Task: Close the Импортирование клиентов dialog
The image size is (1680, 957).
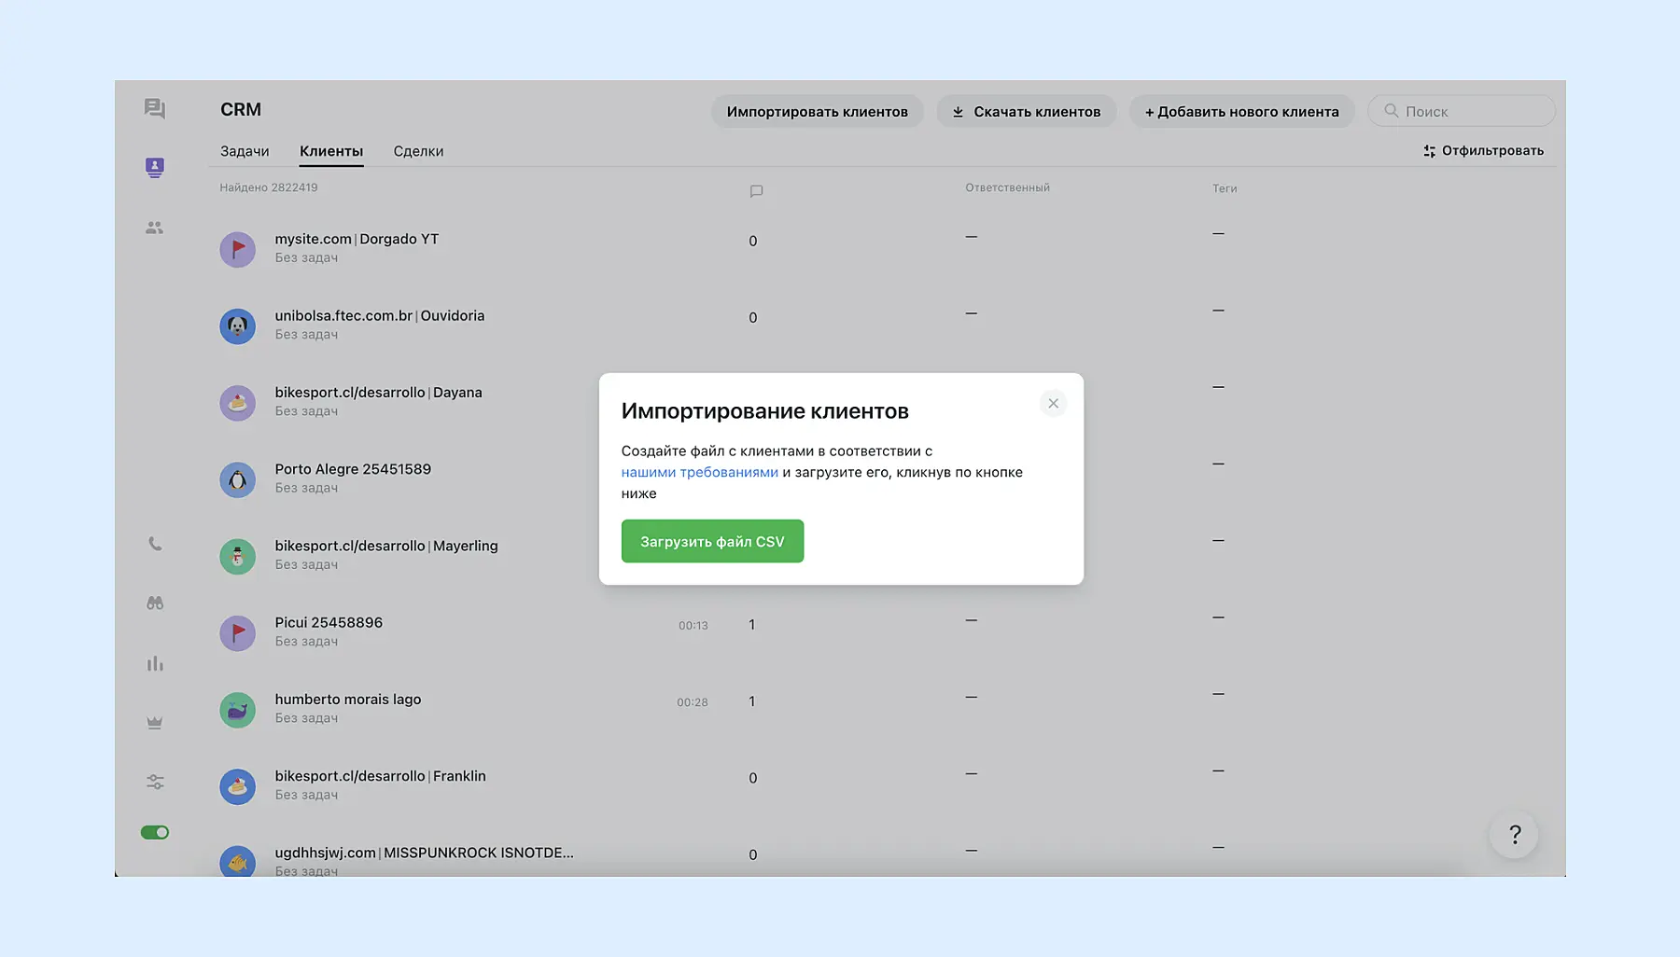Action: tap(1053, 404)
